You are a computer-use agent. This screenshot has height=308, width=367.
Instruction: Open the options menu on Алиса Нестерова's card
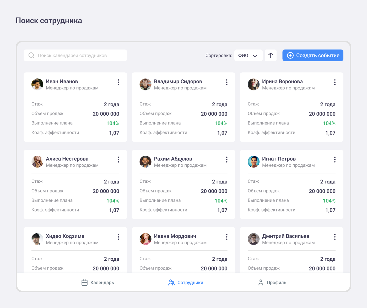click(118, 160)
